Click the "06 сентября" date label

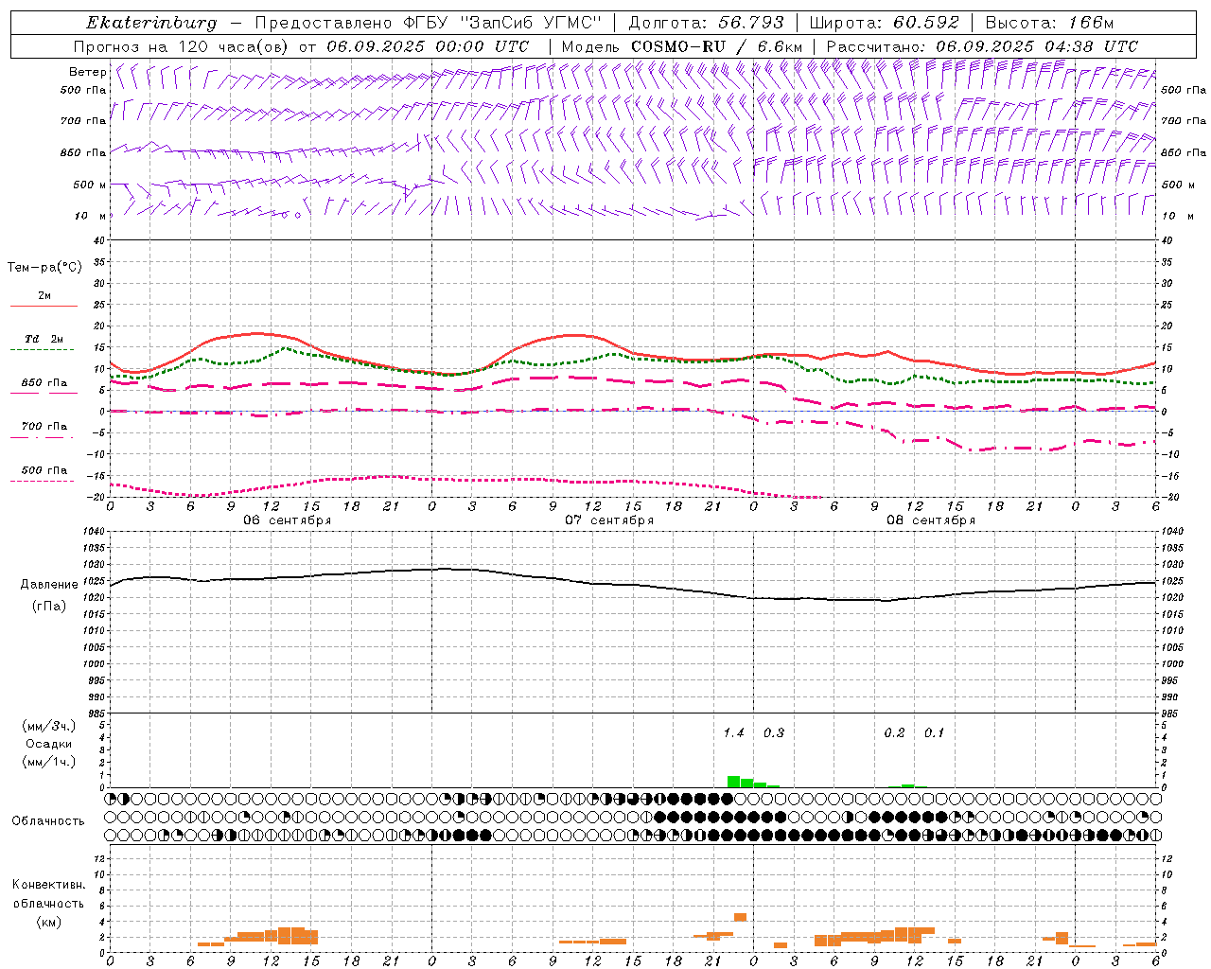(x=288, y=520)
